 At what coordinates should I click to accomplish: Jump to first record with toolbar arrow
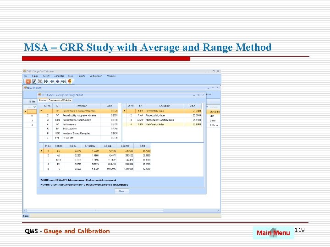46,81
